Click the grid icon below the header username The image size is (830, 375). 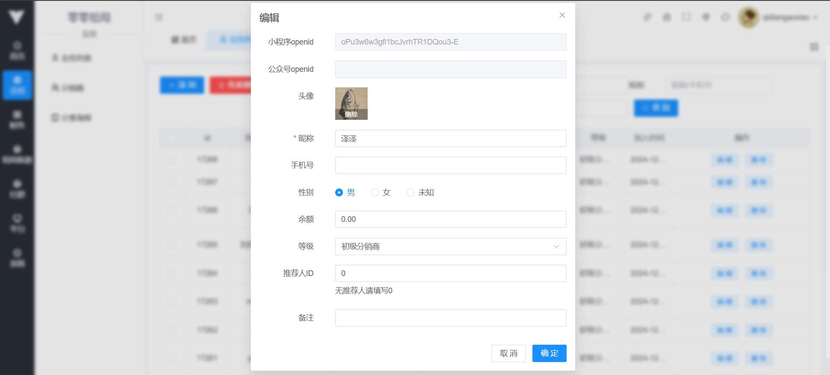(x=814, y=47)
